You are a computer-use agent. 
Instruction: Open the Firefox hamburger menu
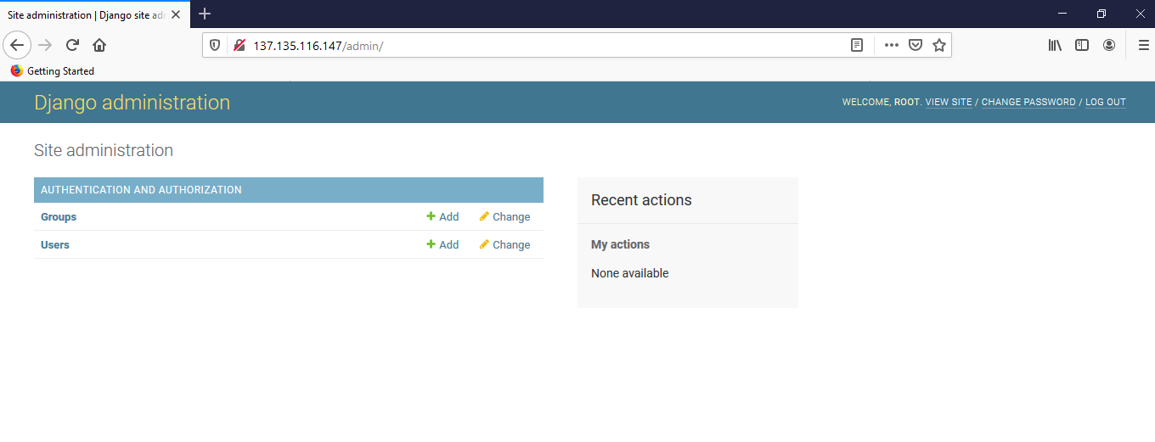point(1143,45)
